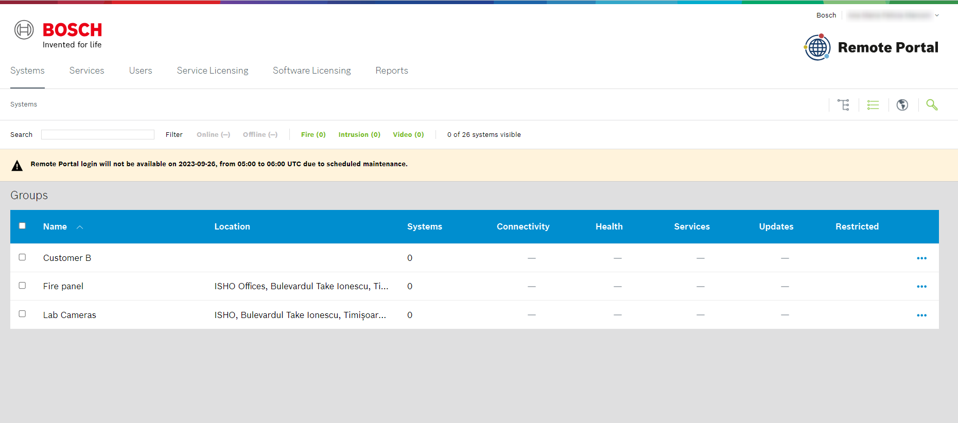
Task: Go to Software Licensing tab
Action: 311,70
